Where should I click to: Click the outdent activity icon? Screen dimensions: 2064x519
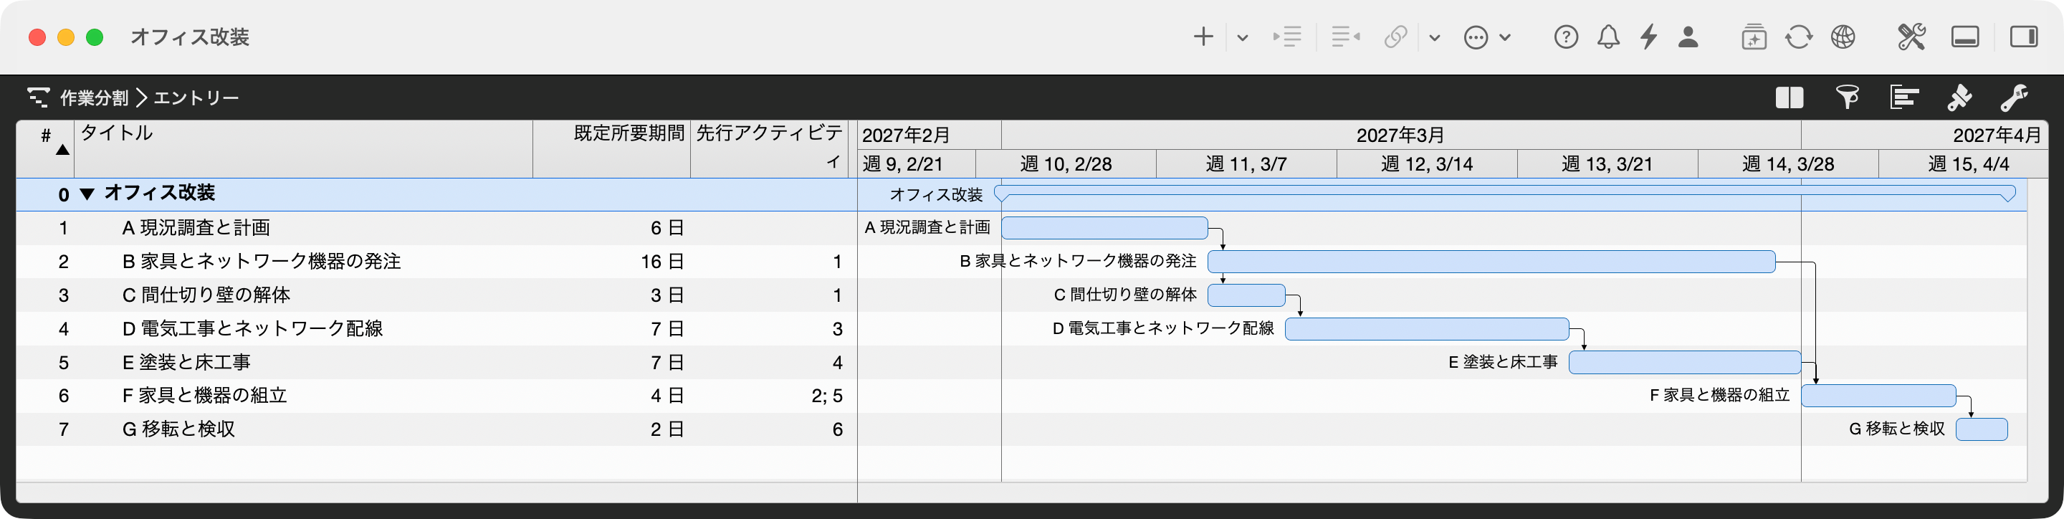(1345, 37)
